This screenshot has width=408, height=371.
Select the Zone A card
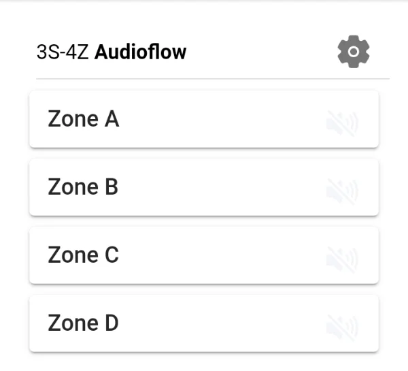point(204,119)
